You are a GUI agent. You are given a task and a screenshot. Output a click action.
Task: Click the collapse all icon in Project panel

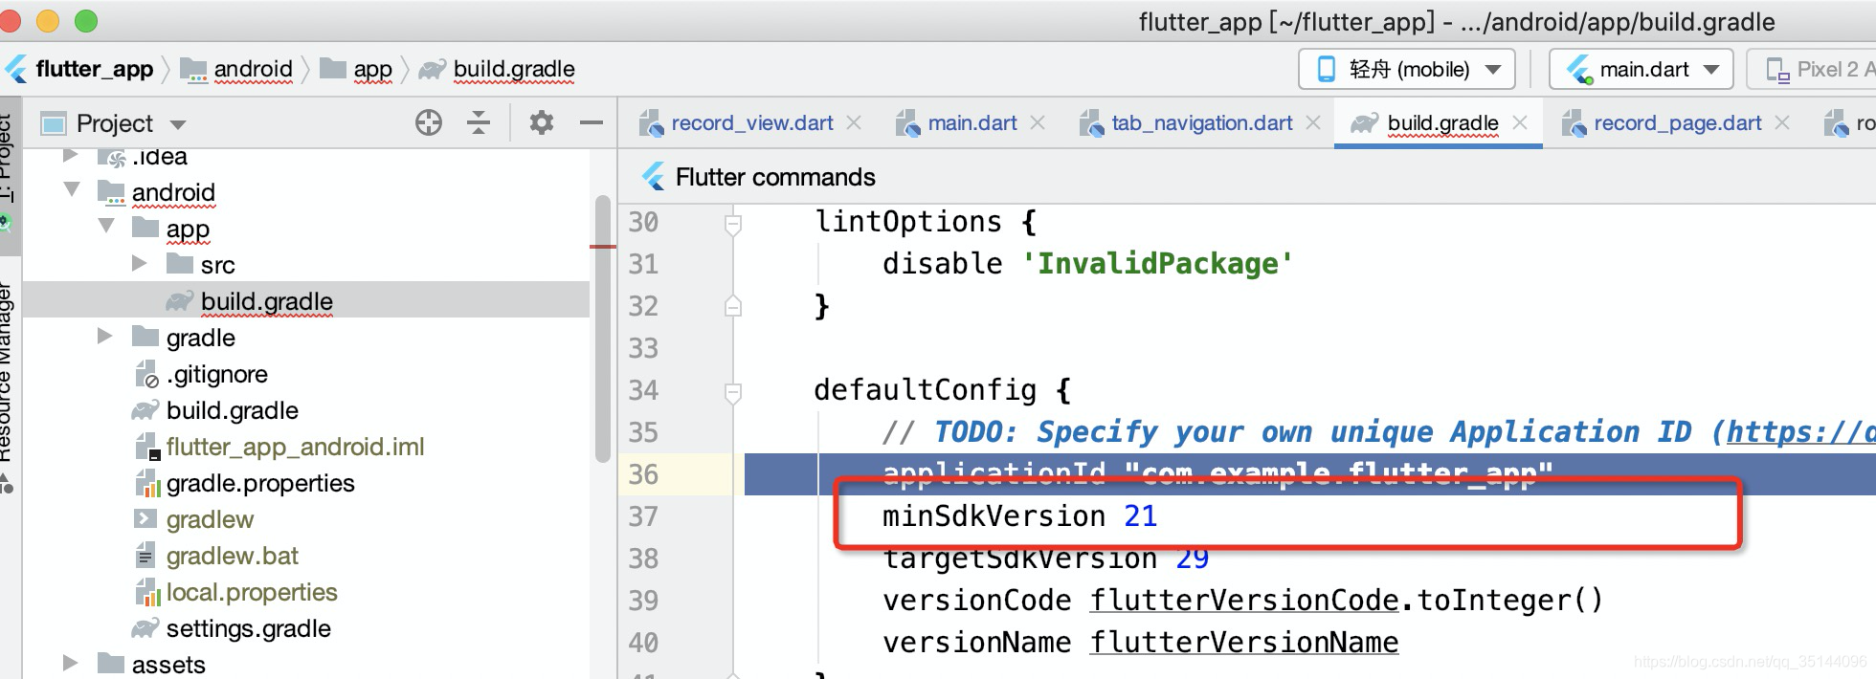pyautogui.click(x=479, y=122)
